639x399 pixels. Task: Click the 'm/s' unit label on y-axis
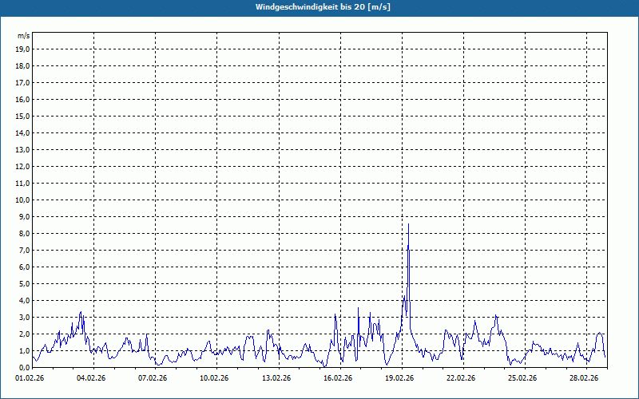(x=23, y=37)
